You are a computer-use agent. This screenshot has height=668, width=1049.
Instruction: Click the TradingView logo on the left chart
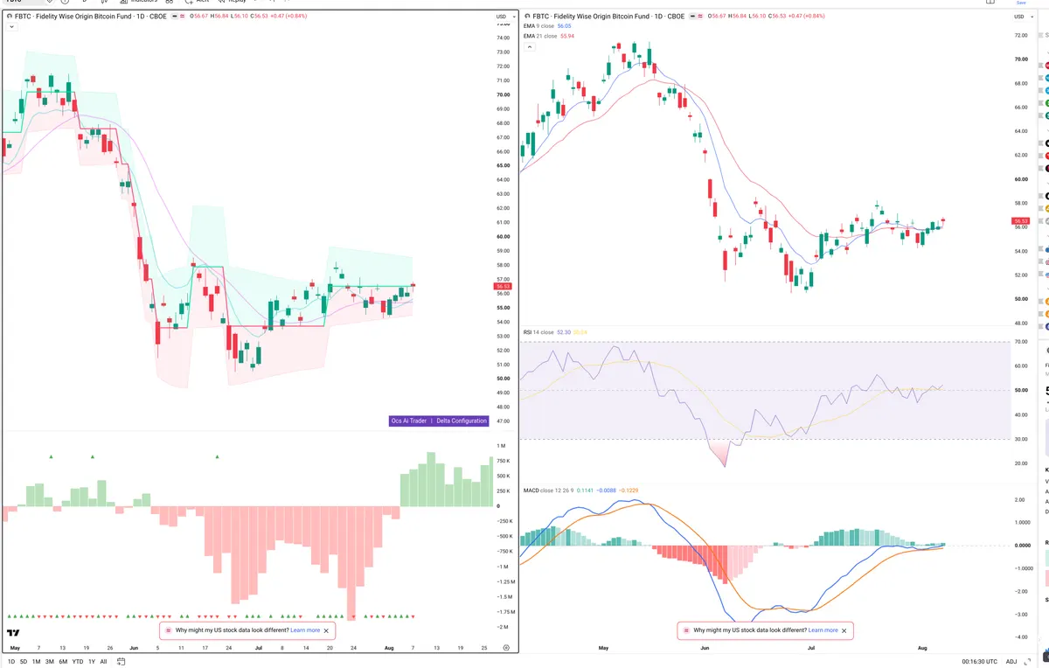[x=13, y=633]
